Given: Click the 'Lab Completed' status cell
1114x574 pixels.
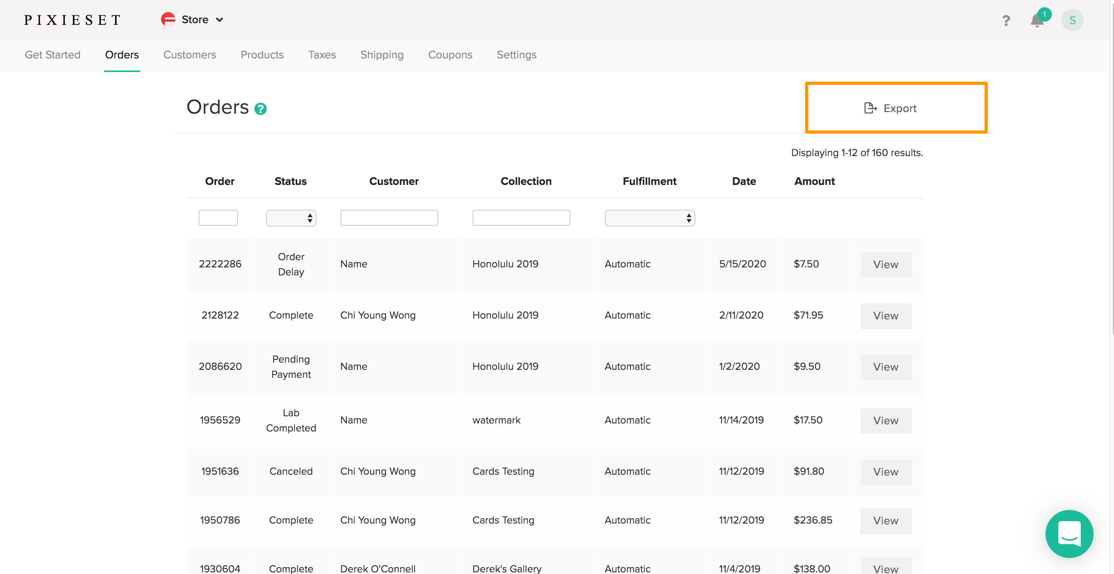Looking at the screenshot, I should 291,420.
